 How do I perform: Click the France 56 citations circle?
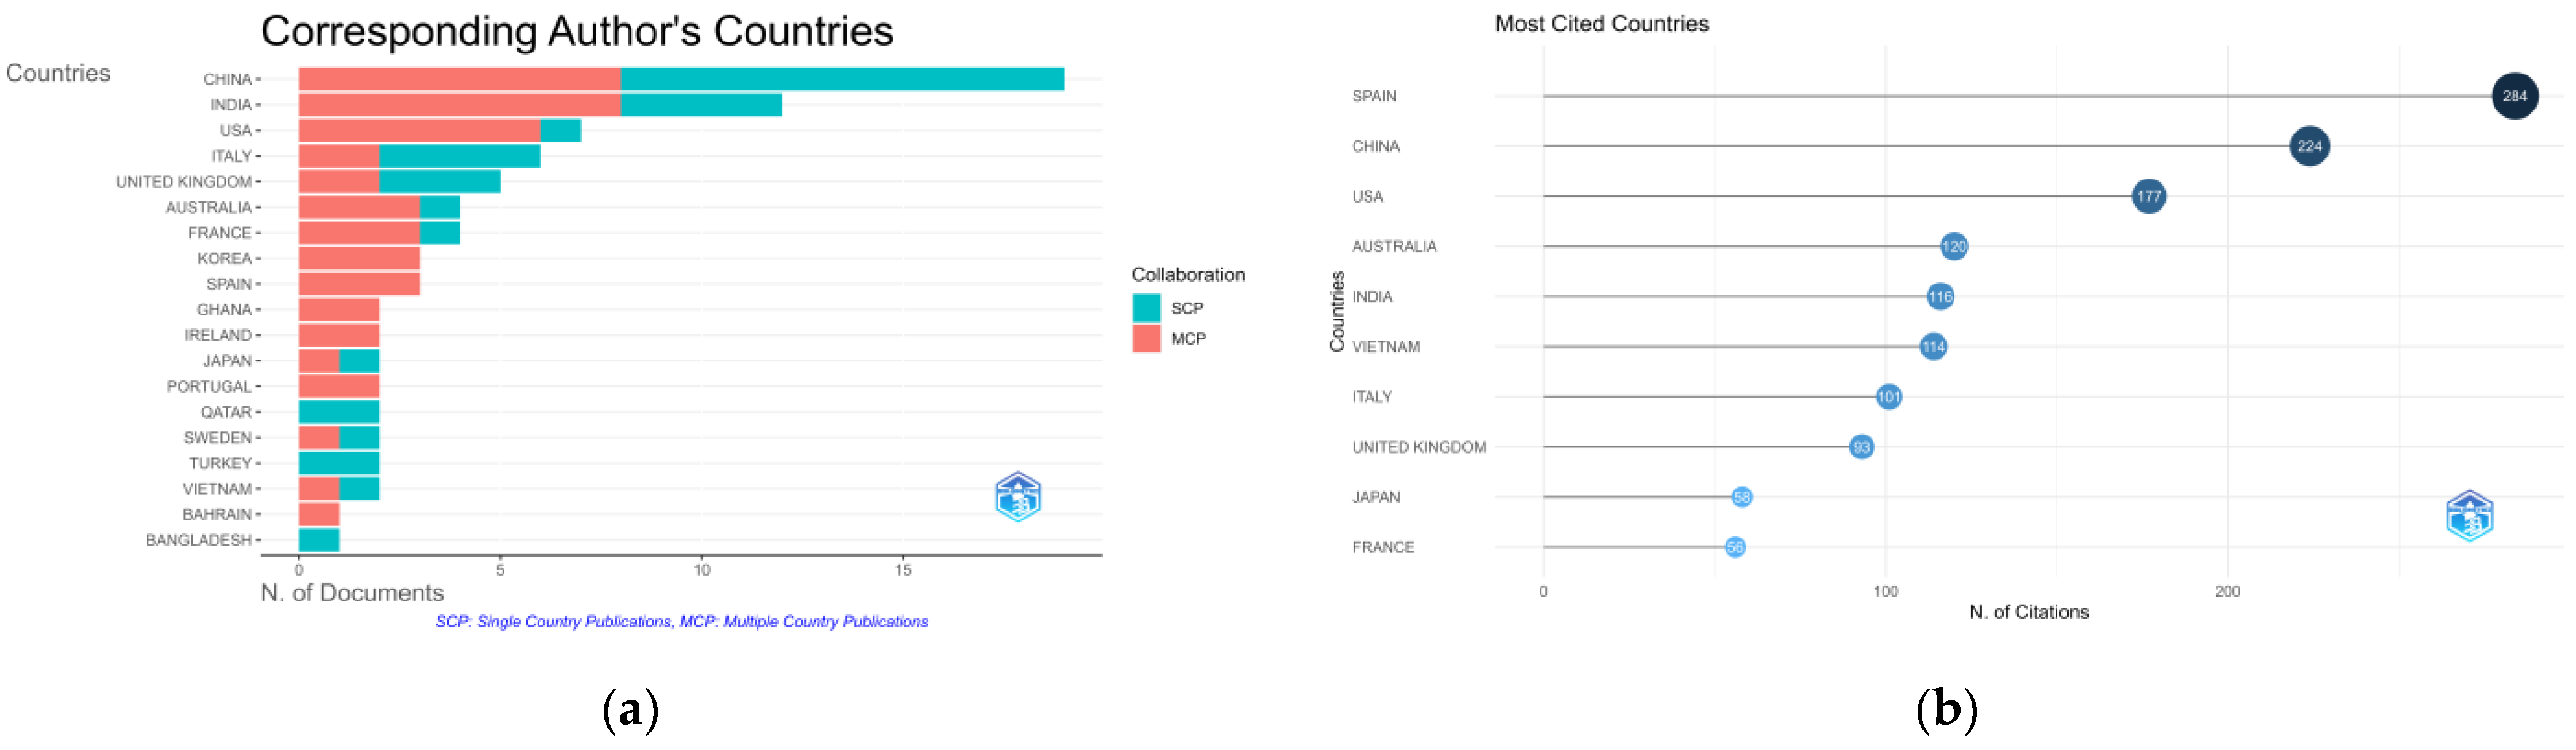[1734, 547]
